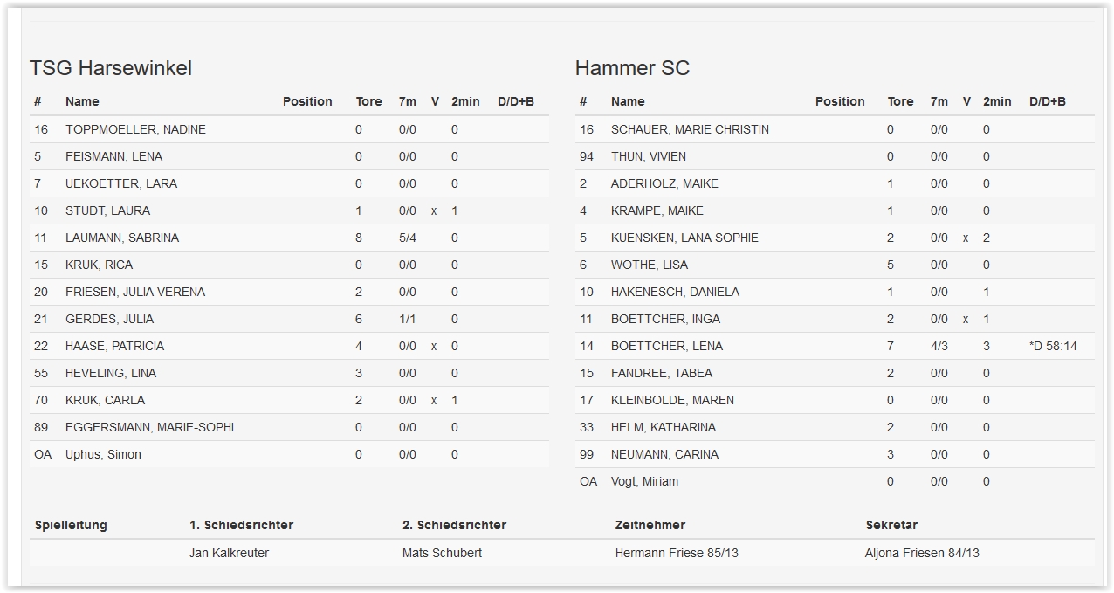Click the *D 58:14 disqualification entry
This screenshot has height=593, width=1114.
tap(1053, 346)
